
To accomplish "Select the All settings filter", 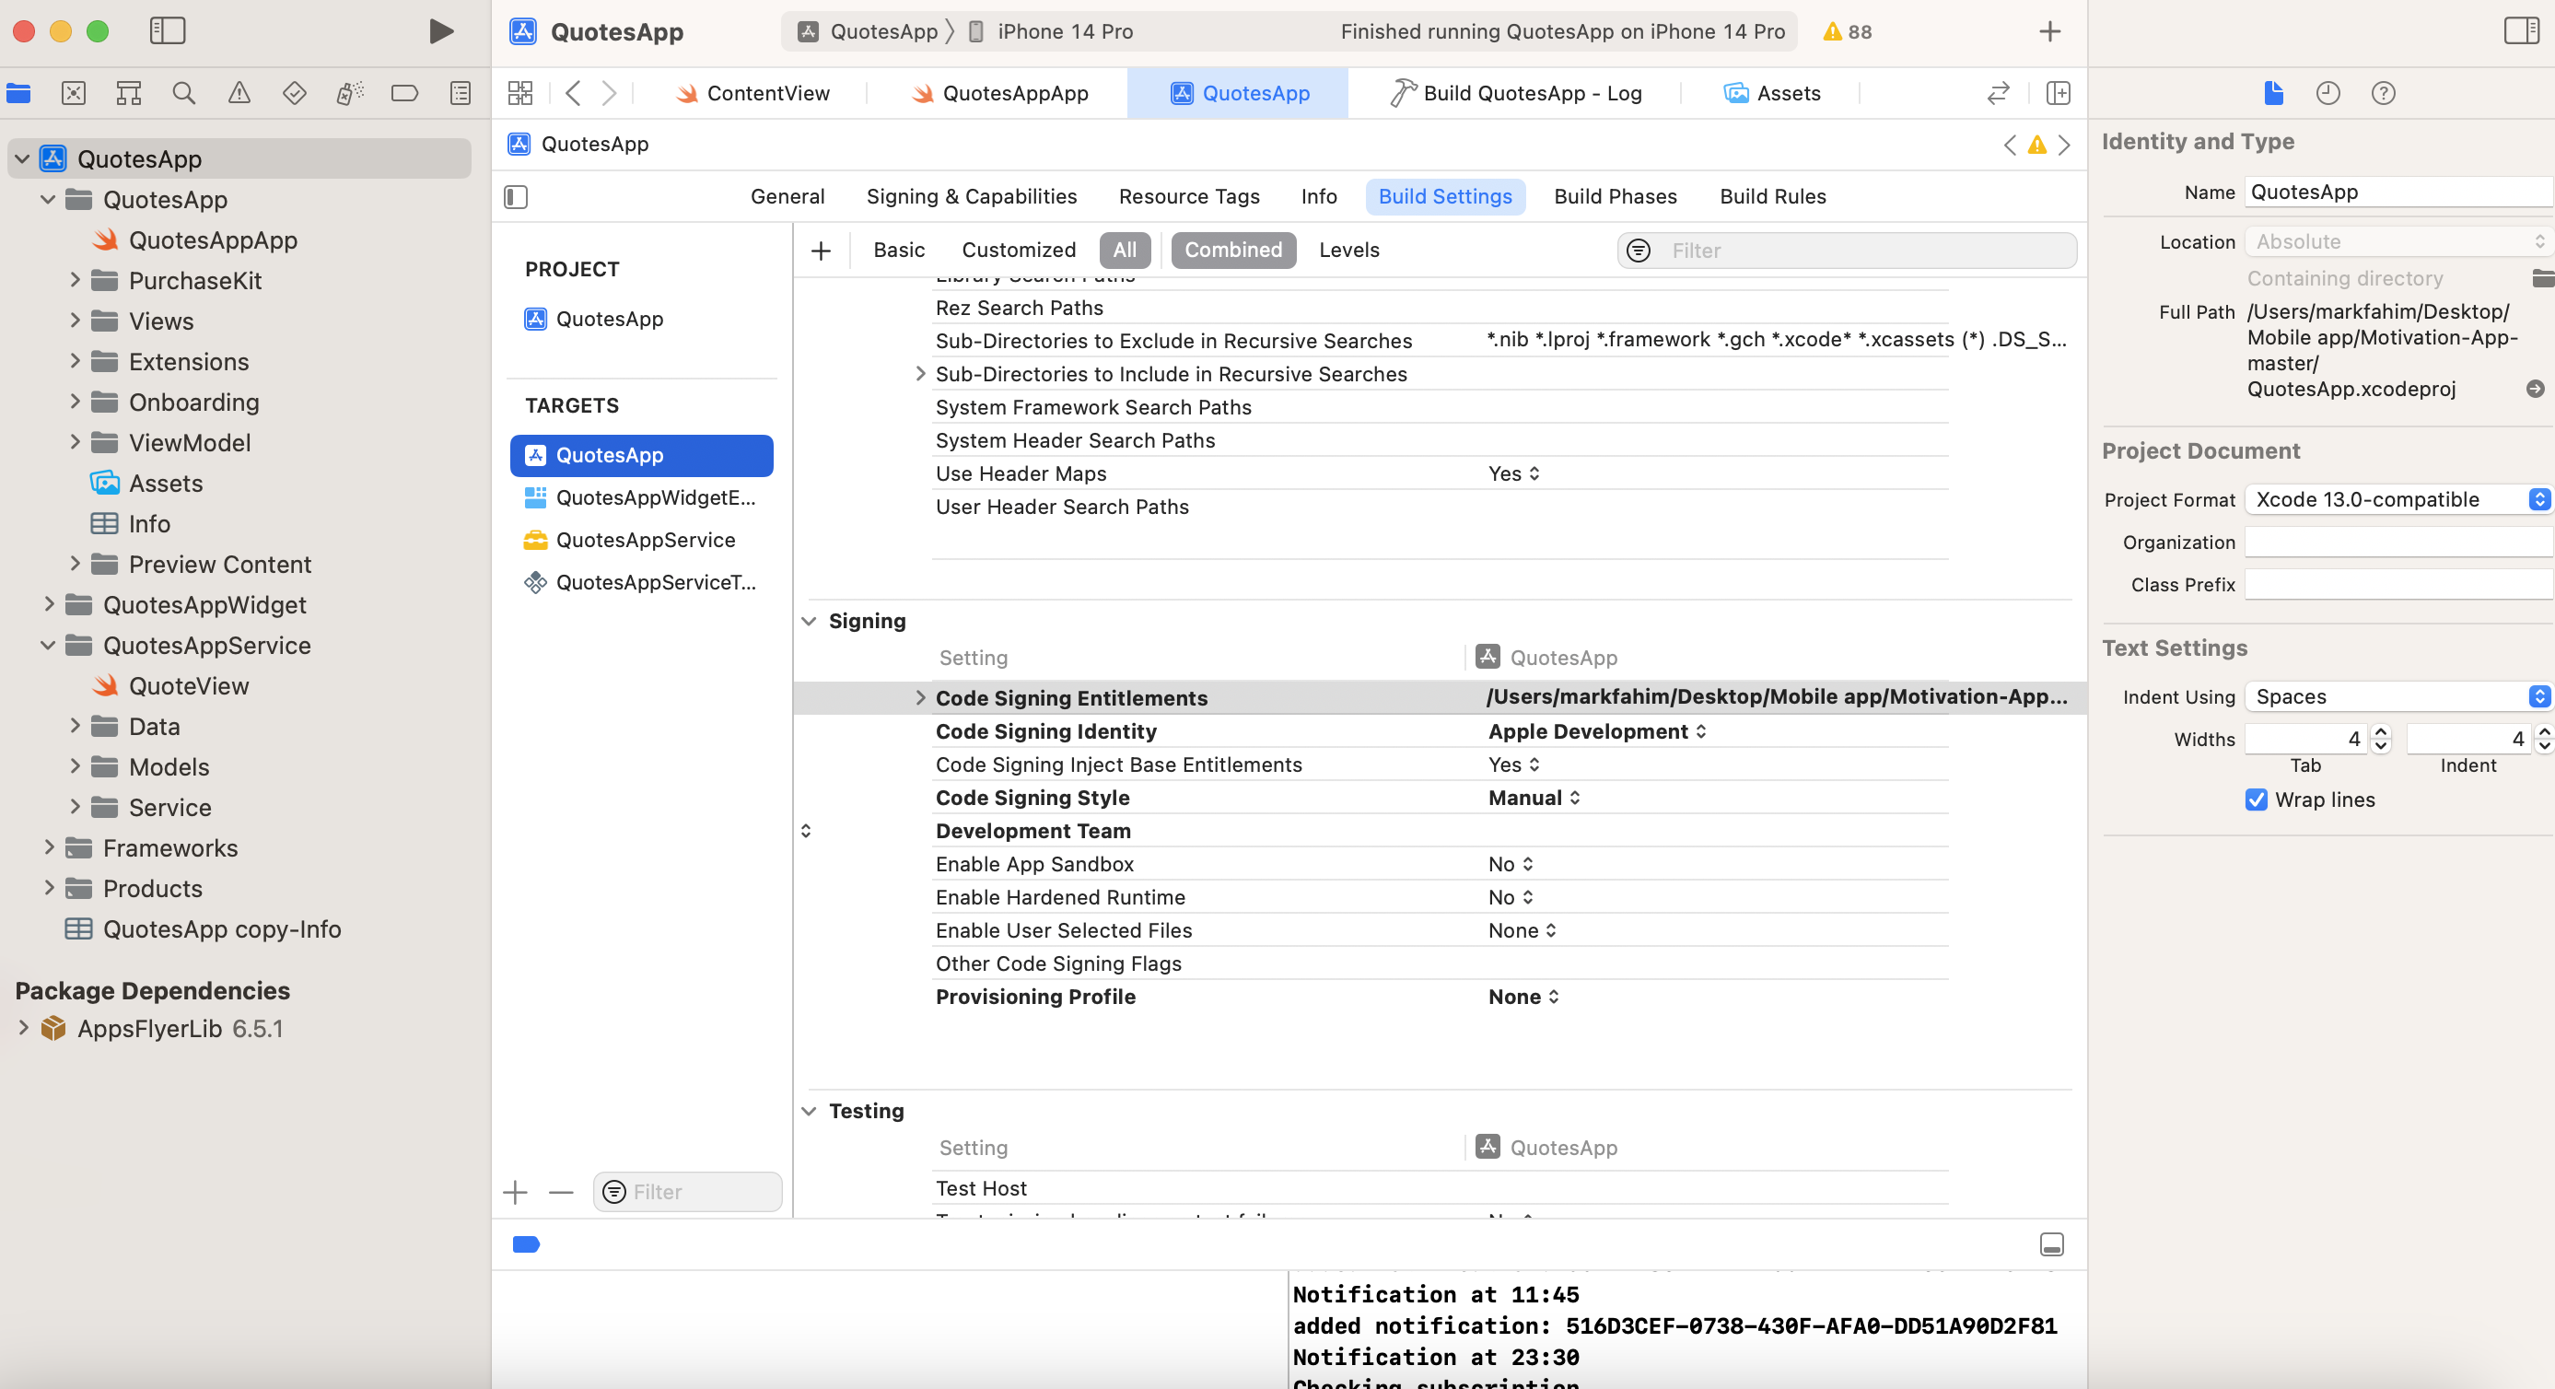I will pos(1125,250).
